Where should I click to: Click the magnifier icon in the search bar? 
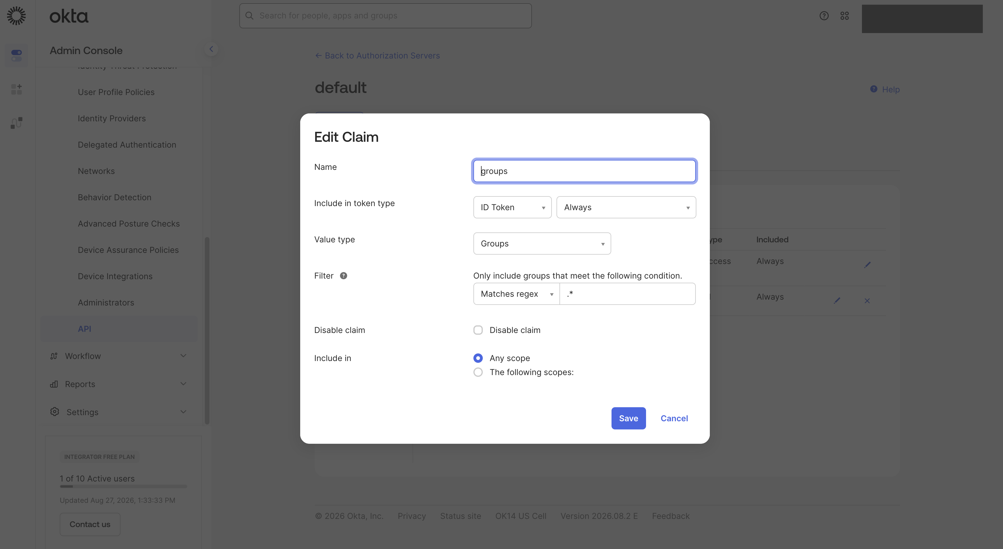[x=250, y=15]
